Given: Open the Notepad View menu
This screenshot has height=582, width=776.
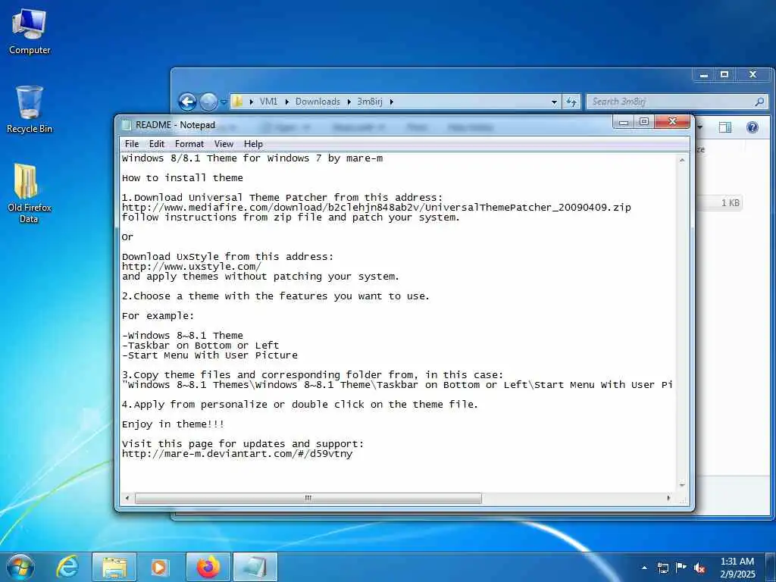Looking at the screenshot, I should [x=224, y=144].
